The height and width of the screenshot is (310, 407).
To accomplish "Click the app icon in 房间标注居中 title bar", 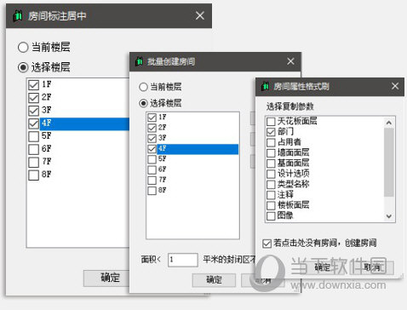I will click(x=18, y=15).
